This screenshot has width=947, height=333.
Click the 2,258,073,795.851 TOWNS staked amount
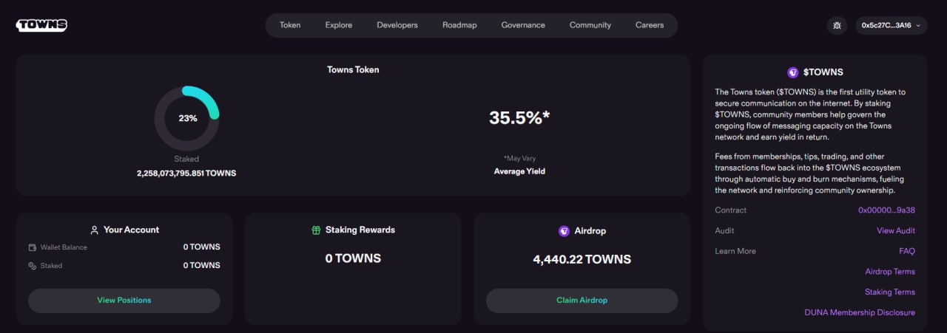click(x=186, y=174)
